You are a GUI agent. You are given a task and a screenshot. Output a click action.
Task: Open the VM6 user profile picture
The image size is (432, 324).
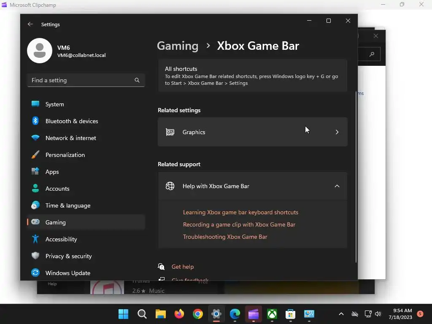40,51
